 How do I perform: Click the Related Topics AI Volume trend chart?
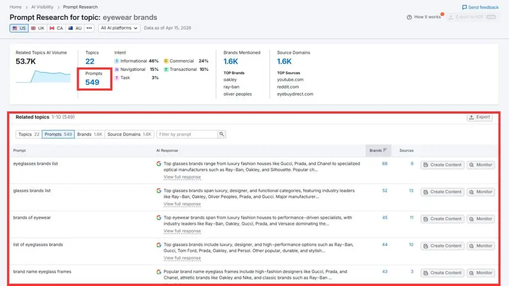43,76
